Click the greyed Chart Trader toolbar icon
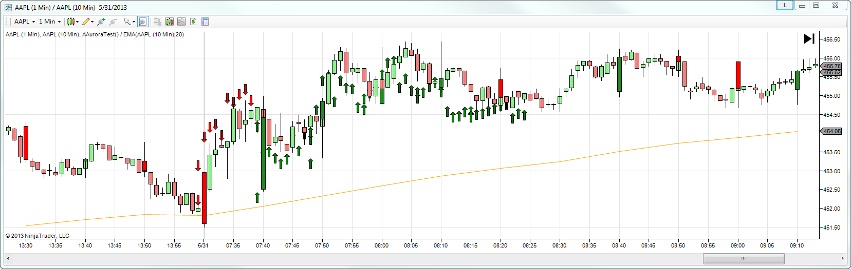Image resolution: width=851 pixels, height=269 pixels. (157, 22)
